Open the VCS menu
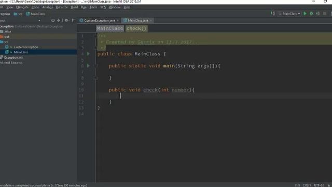 click(x=103, y=7)
